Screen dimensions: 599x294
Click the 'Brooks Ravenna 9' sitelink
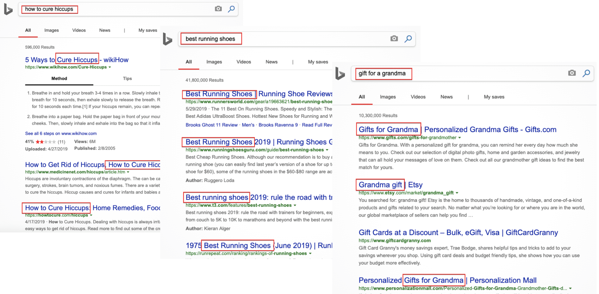pos(278,125)
